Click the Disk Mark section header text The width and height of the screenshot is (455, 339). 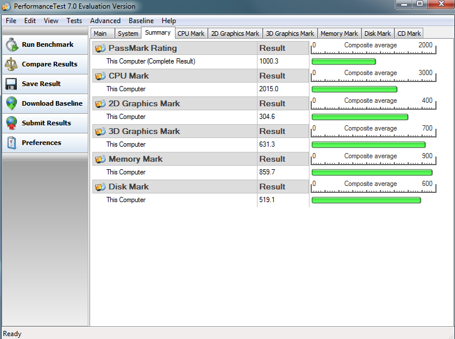pyautogui.click(x=129, y=187)
